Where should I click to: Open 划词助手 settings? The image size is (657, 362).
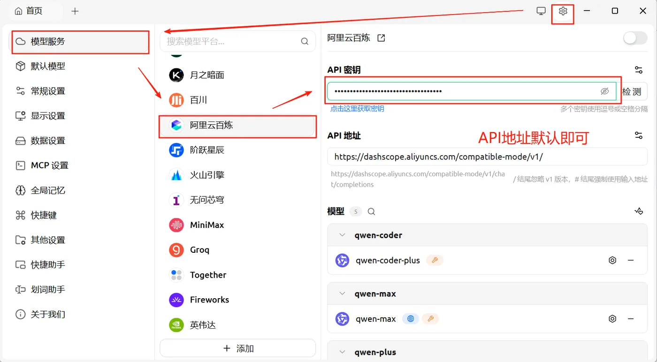pos(80,290)
